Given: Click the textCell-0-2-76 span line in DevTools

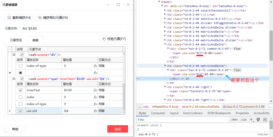Looking at the screenshot, I should point(200,91).
